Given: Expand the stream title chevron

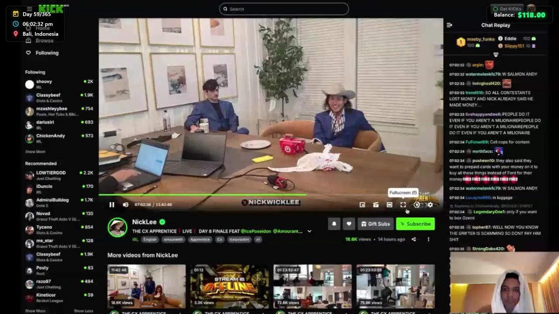Looking at the screenshot, I should tap(309, 231).
